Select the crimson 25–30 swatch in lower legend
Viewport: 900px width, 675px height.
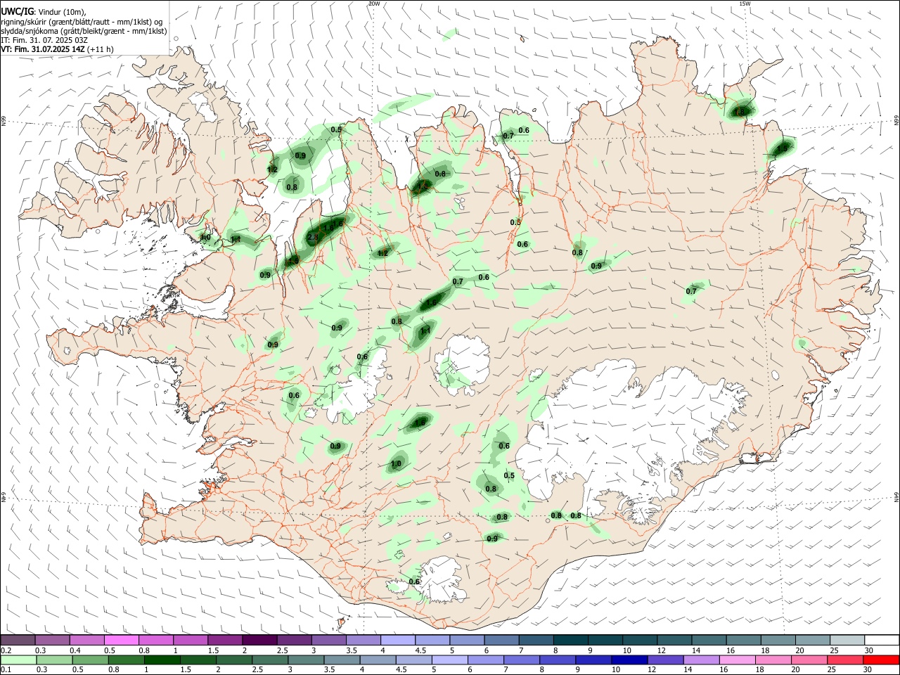point(847,660)
